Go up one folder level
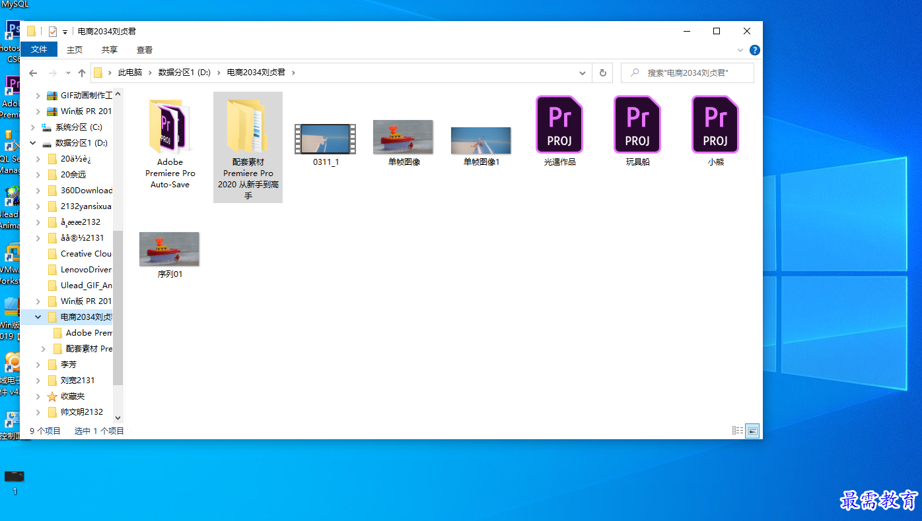 click(x=82, y=73)
